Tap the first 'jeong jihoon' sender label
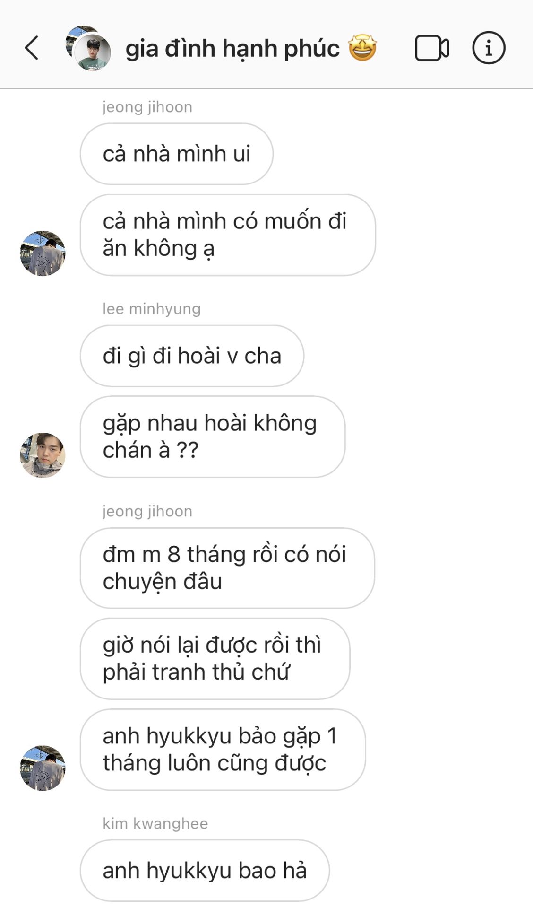The image size is (533, 908). (x=147, y=107)
